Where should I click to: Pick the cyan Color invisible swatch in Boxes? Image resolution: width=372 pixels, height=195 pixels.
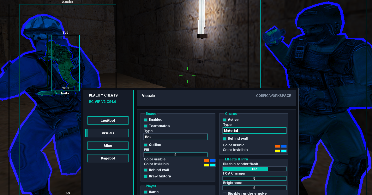pyautogui.click(x=213, y=165)
